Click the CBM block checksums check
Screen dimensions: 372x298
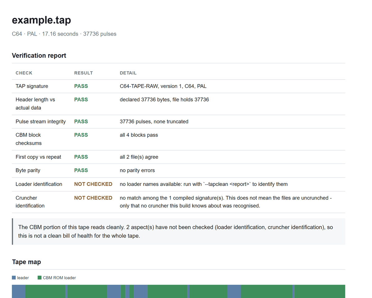point(29,139)
